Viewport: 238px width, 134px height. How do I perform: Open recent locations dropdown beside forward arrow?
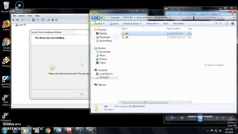102,18
